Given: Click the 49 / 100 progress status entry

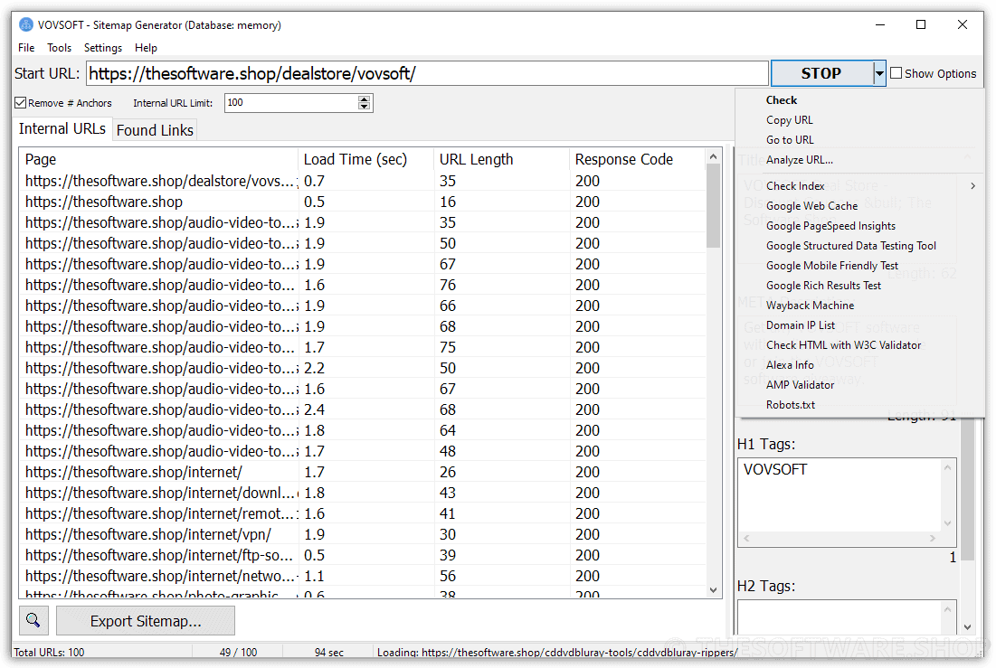Looking at the screenshot, I should [x=238, y=652].
